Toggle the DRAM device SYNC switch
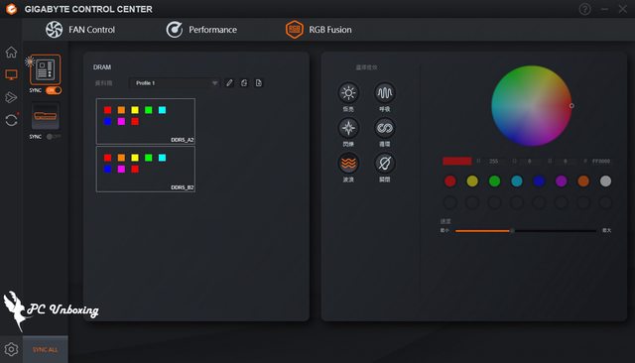The image size is (635, 363). (x=53, y=137)
